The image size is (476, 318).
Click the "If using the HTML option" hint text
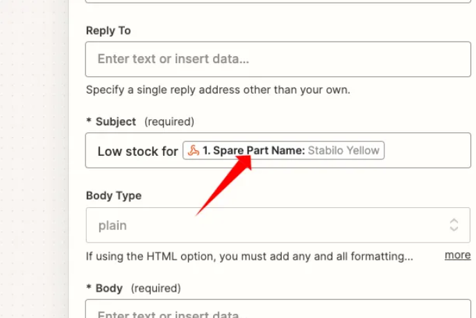tap(250, 256)
